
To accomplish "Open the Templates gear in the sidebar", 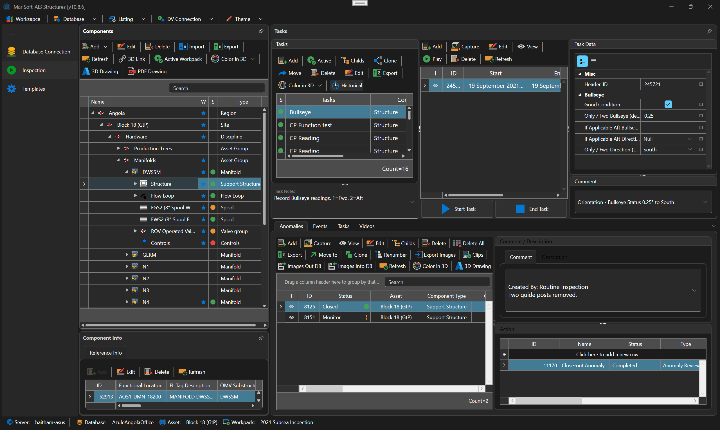I will pyautogui.click(x=12, y=89).
